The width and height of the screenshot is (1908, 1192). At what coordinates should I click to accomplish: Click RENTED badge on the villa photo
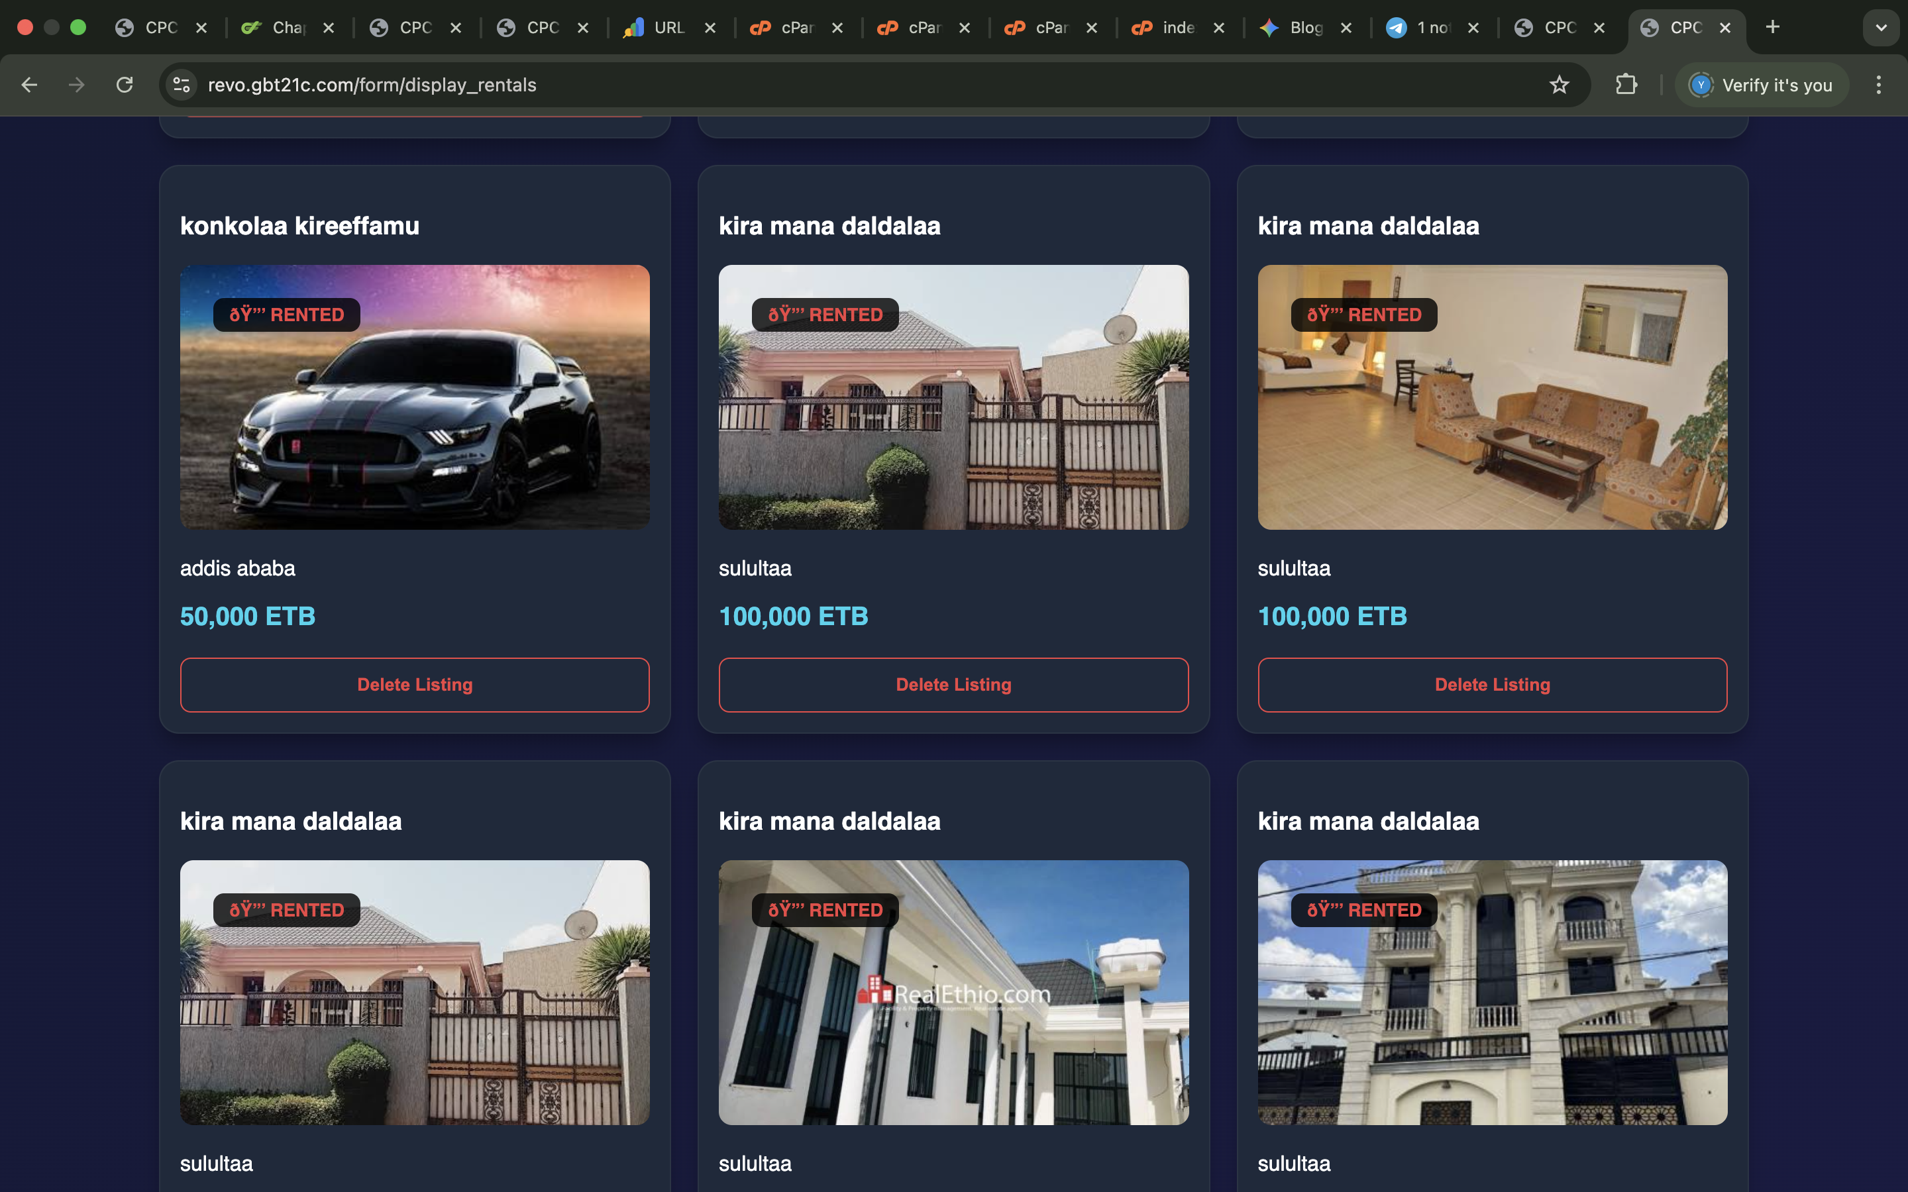pyautogui.click(x=1364, y=910)
